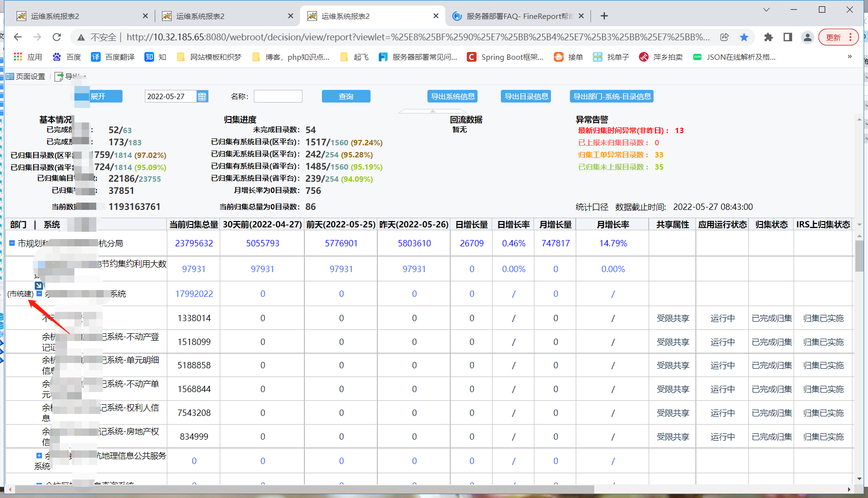Open the 起飞 bookmark folder
The height and width of the screenshot is (498, 868).
coord(354,57)
